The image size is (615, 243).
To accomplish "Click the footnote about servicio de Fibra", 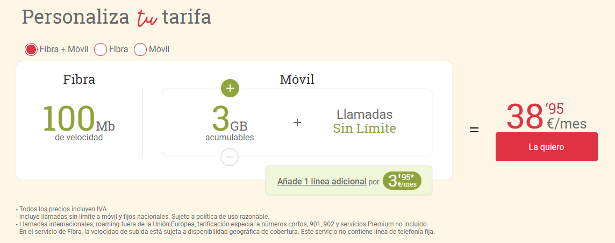I will pyautogui.click(x=225, y=232).
